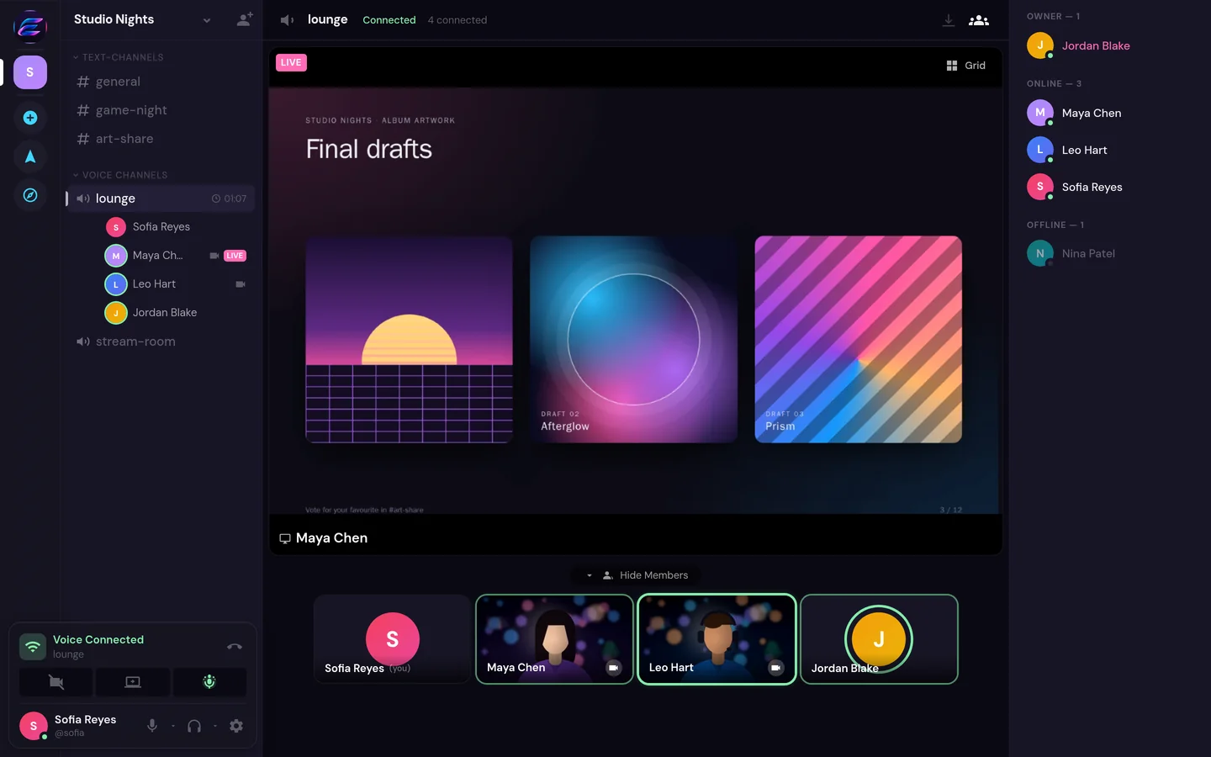Viewport: 1211px width, 757px height.
Task: Open the art-share channel
Action: pyautogui.click(x=160, y=139)
